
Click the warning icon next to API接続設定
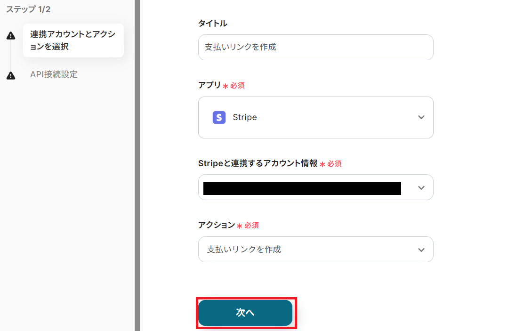(x=11, y=75)
